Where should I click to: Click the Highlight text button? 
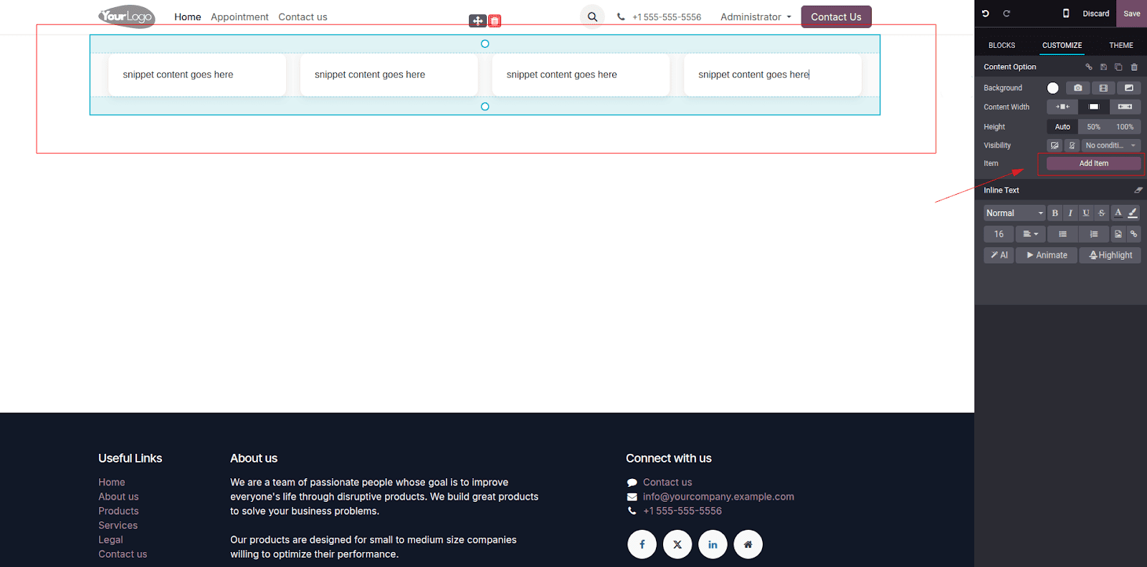point(1110,255)
